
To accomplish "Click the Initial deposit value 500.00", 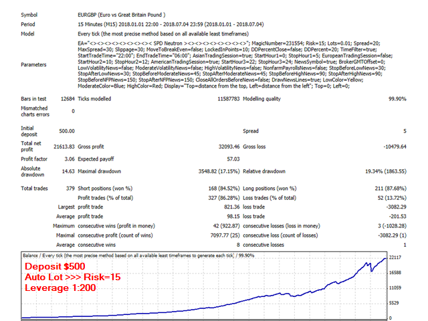I will (x=67, y=131).
